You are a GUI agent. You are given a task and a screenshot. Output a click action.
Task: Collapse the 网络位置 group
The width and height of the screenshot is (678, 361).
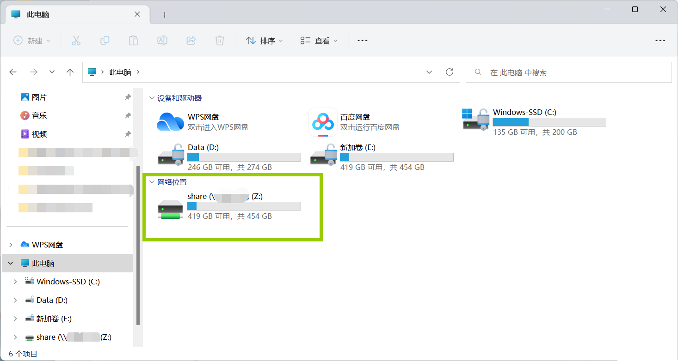point(151,182)
